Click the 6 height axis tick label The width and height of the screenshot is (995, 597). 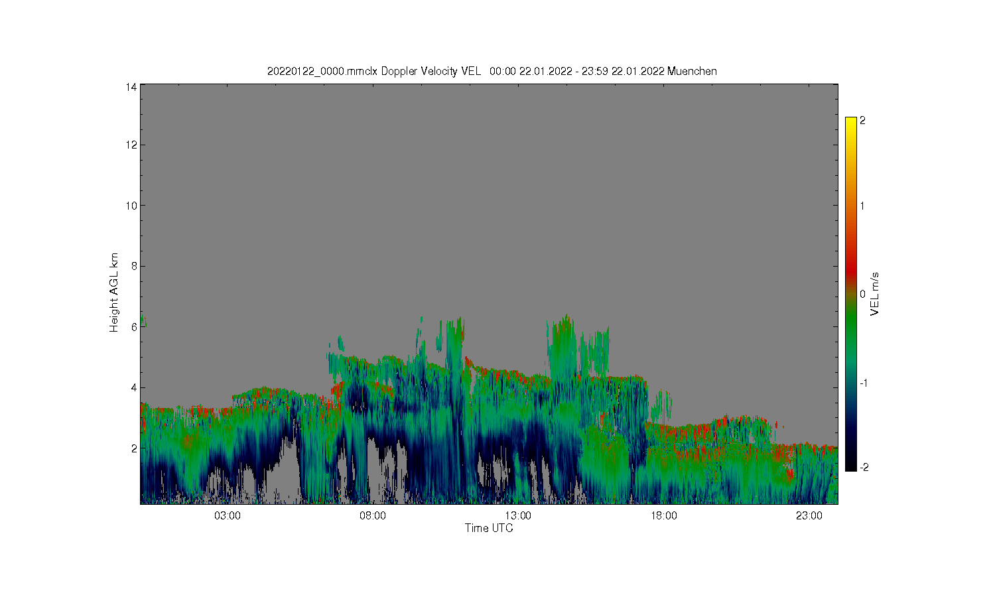(135, 327)
